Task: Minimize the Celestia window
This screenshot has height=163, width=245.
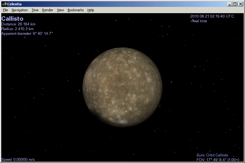Action: (x=230, y=4)
